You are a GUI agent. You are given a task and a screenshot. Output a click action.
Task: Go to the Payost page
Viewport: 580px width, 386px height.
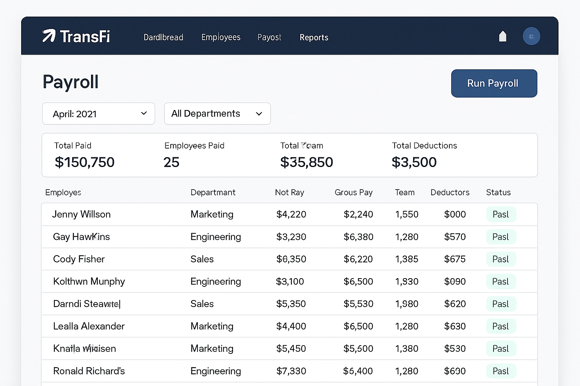pos(269,37)
